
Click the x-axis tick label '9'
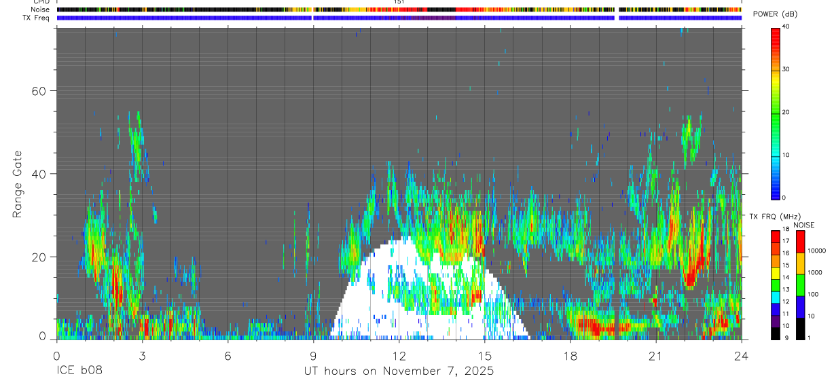(x=313, y=356)
